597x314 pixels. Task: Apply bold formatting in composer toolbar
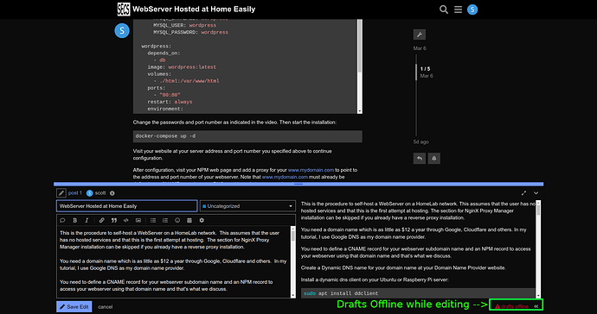[x=75, y=220]
